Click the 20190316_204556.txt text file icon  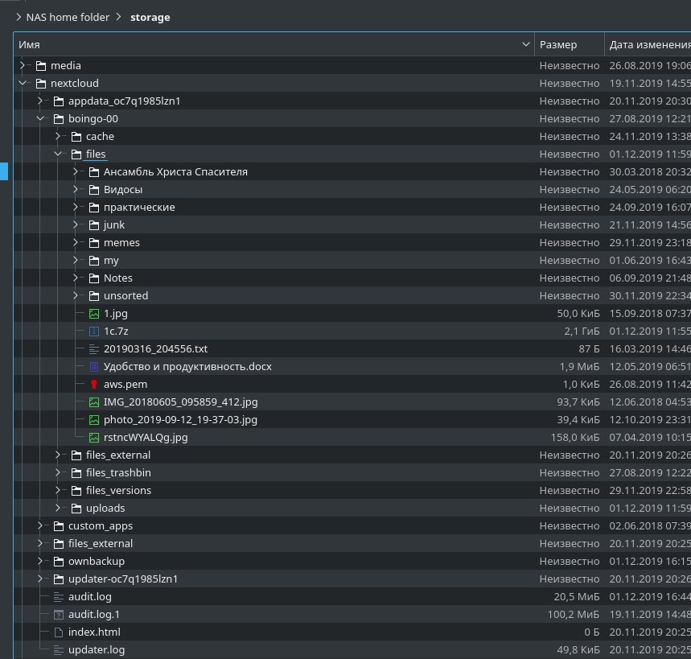[x=94, y=349]
